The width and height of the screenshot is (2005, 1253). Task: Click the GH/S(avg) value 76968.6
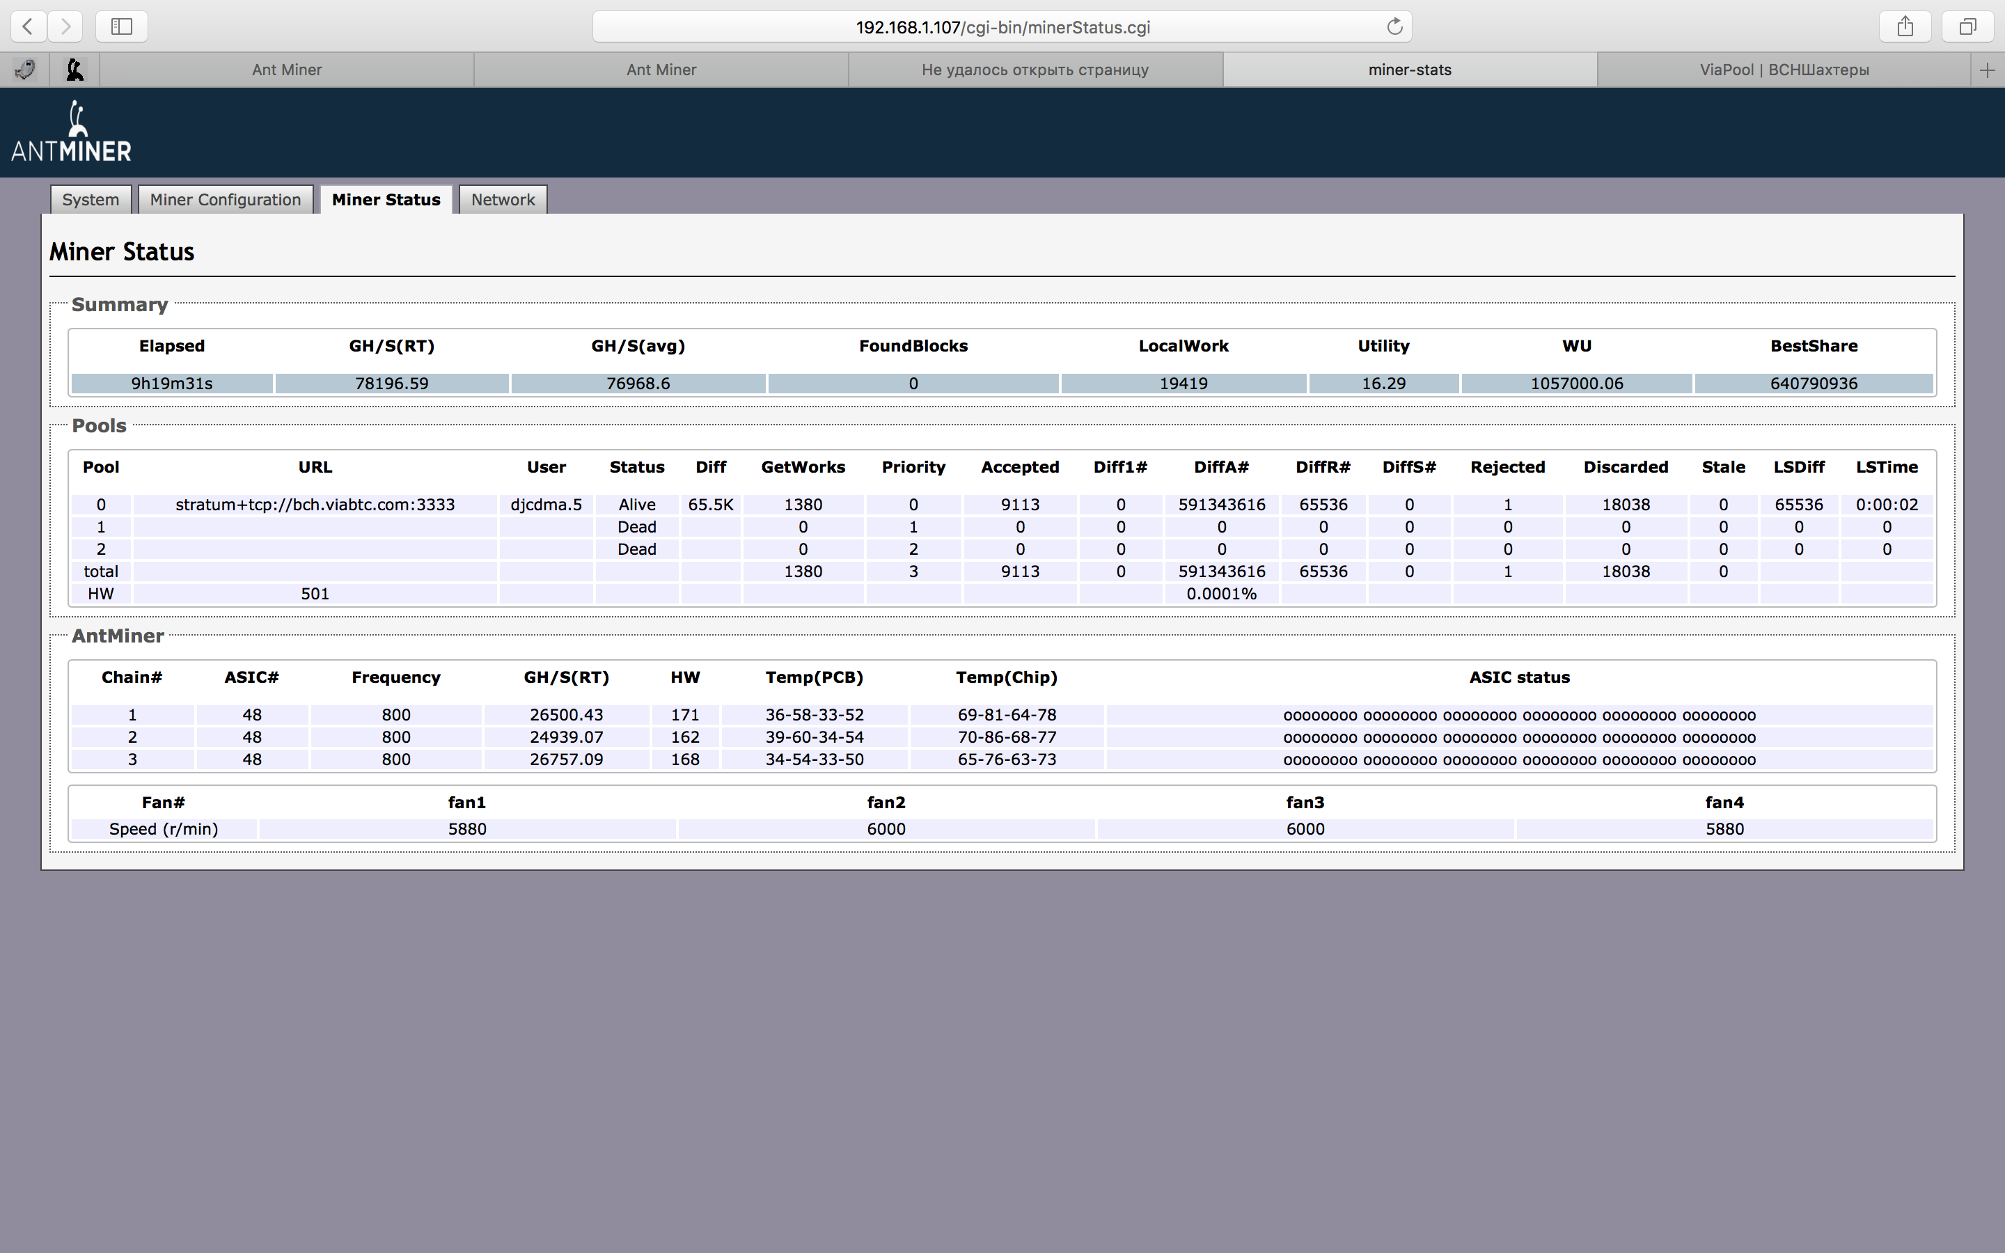[638, 384]
